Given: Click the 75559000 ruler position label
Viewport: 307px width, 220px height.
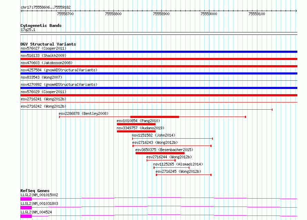Looking at the screenshot, I should pyautogui.click(x=209, y=14).
